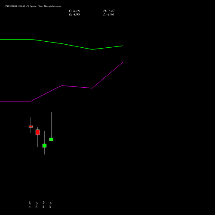Select the 09 Apr date label
The height and width of the screenshot is (215, 215).
click(x=37, y=205)
